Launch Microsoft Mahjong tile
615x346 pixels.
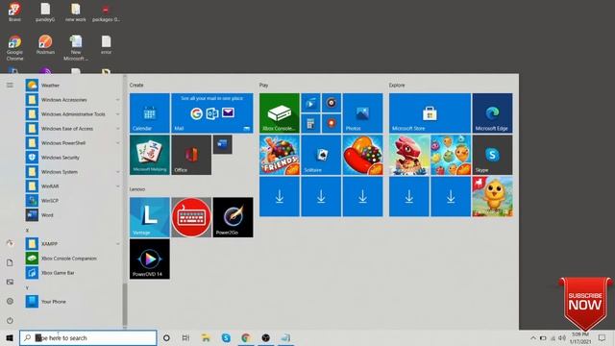coord(150,155)
